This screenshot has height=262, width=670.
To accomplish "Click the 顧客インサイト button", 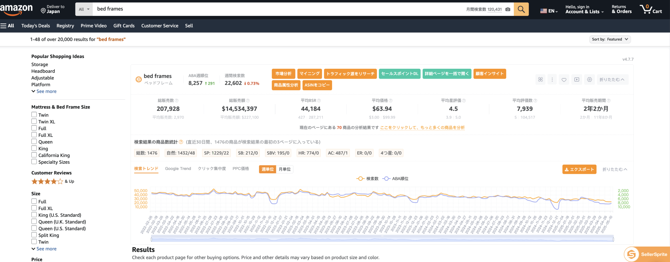I will click(490, 74).
